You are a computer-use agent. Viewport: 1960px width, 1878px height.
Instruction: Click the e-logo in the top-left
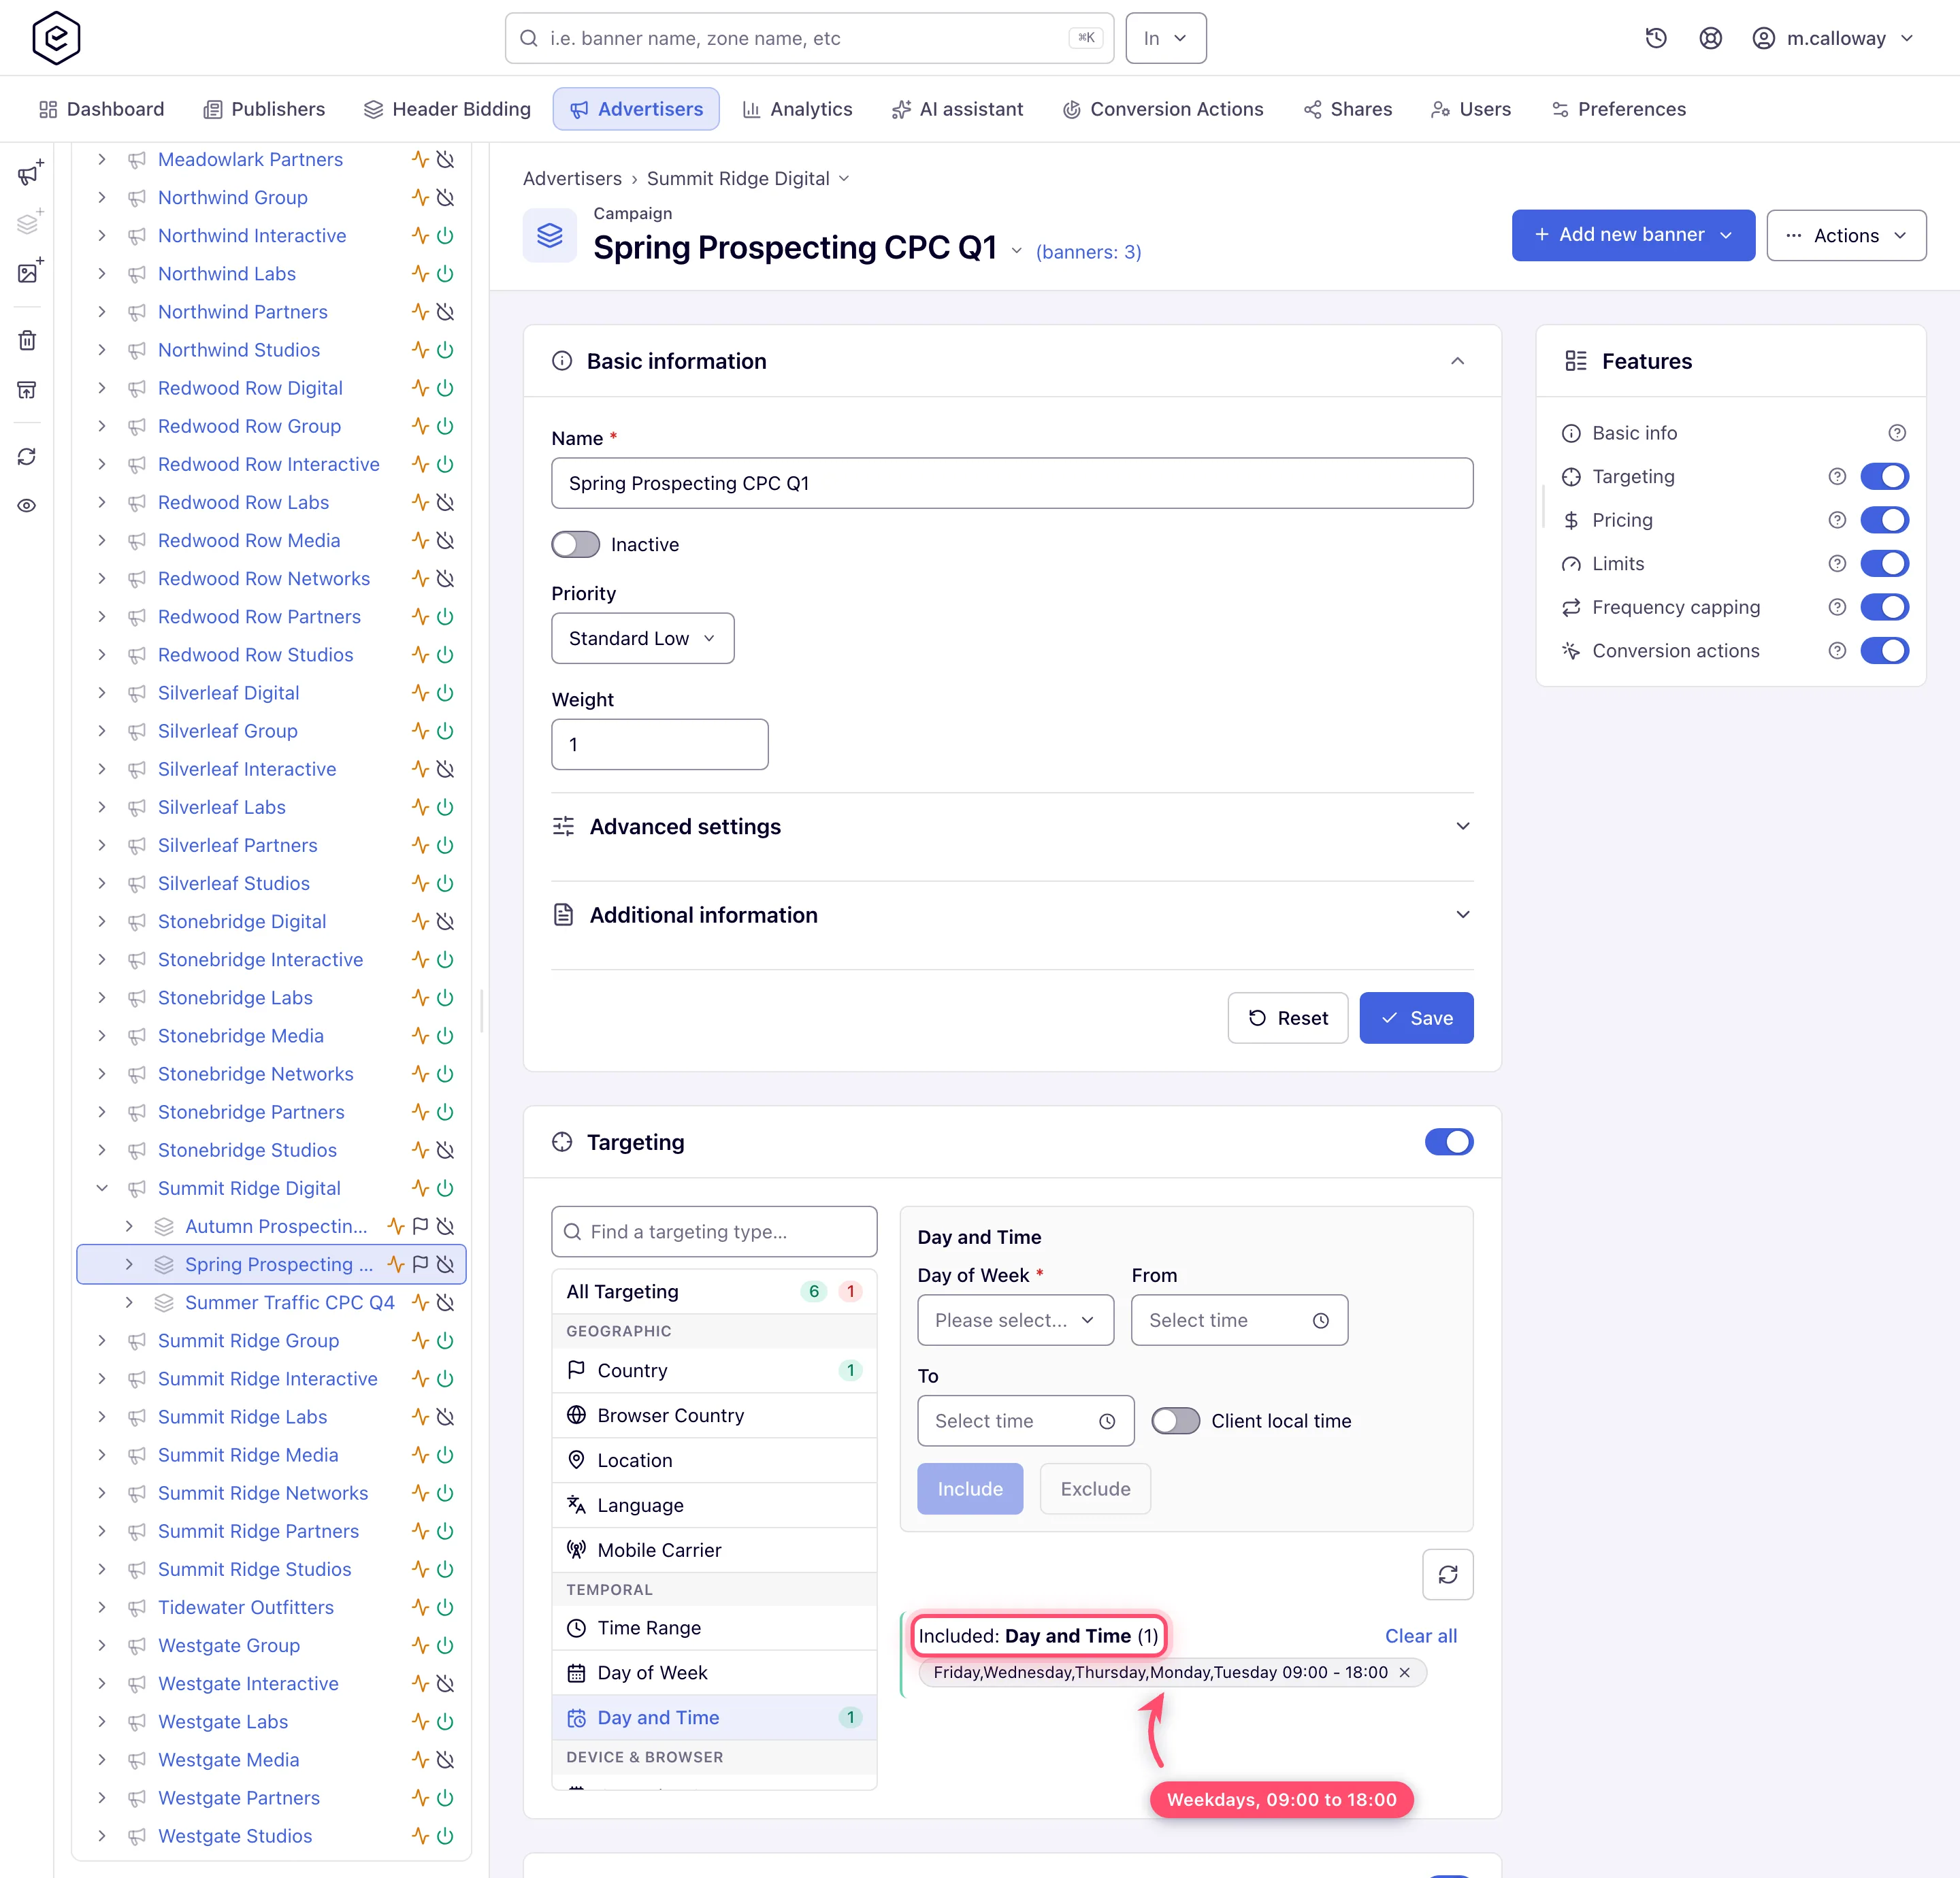(x=56, y=38)
